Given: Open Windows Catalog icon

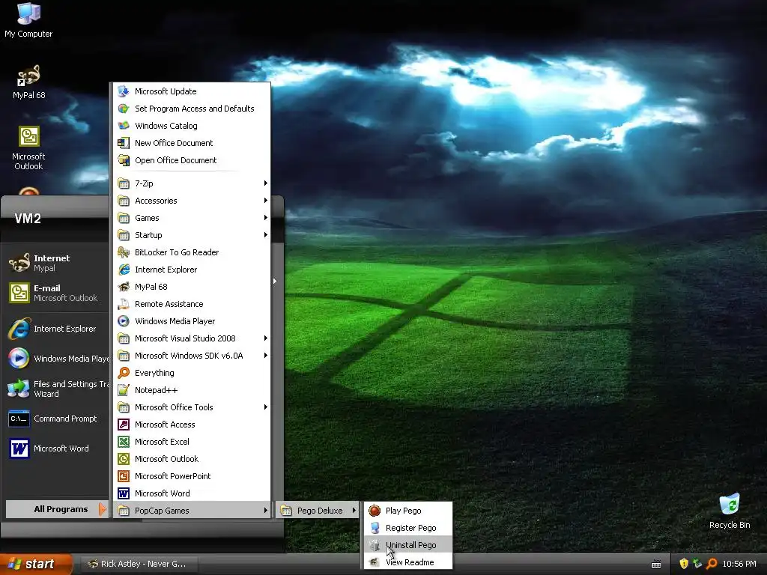Looking at the screenshot, I should [124, 126].
